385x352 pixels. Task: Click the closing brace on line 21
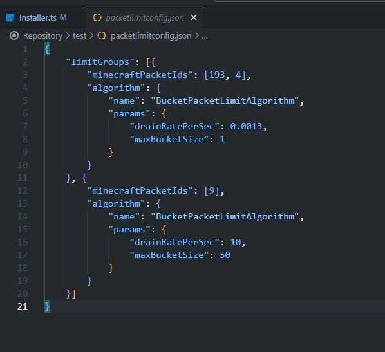pyautogui.click(x=47, y=306)
